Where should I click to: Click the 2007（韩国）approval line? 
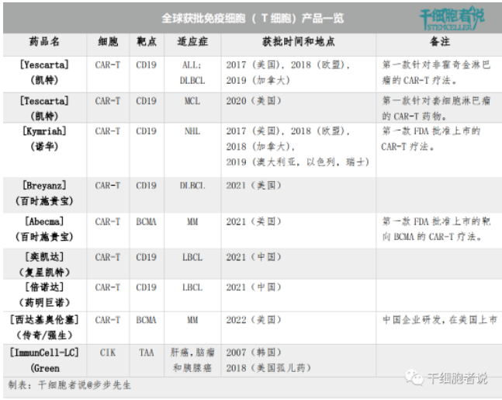click(254, 353)
